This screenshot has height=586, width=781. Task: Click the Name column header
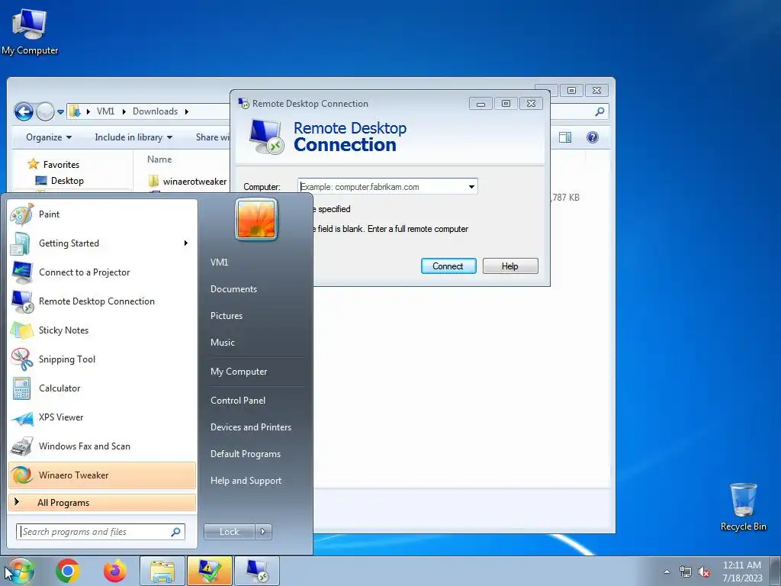coord(159,159)
